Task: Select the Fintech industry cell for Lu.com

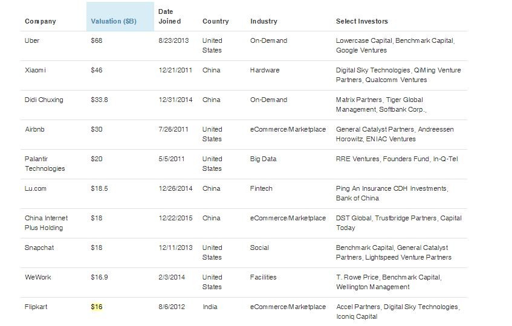Action: pyautogui.click(x=262, y=188)
